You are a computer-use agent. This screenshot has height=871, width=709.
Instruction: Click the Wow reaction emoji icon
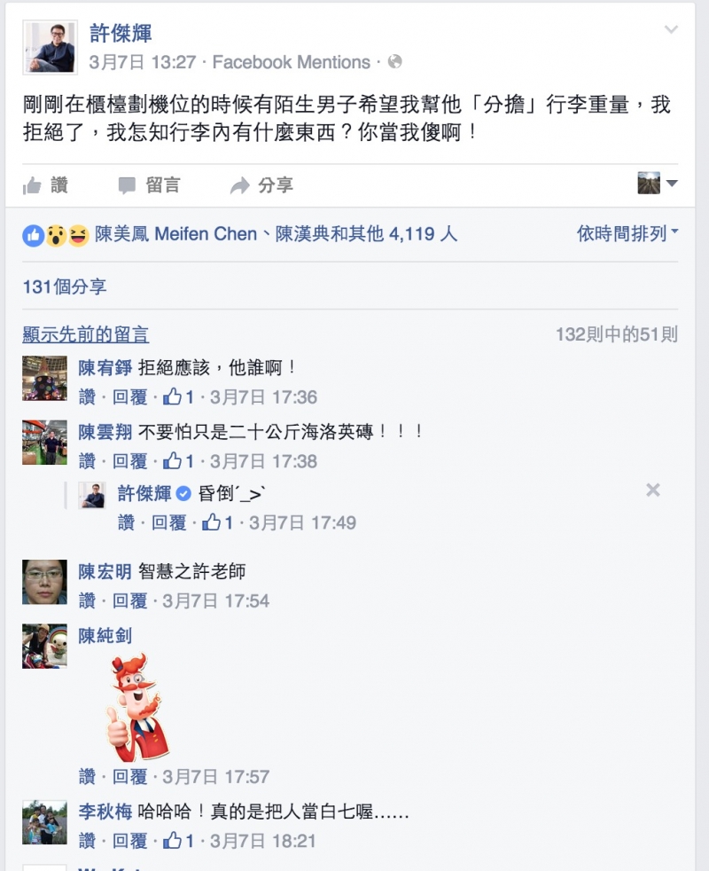tap(56, 236)
